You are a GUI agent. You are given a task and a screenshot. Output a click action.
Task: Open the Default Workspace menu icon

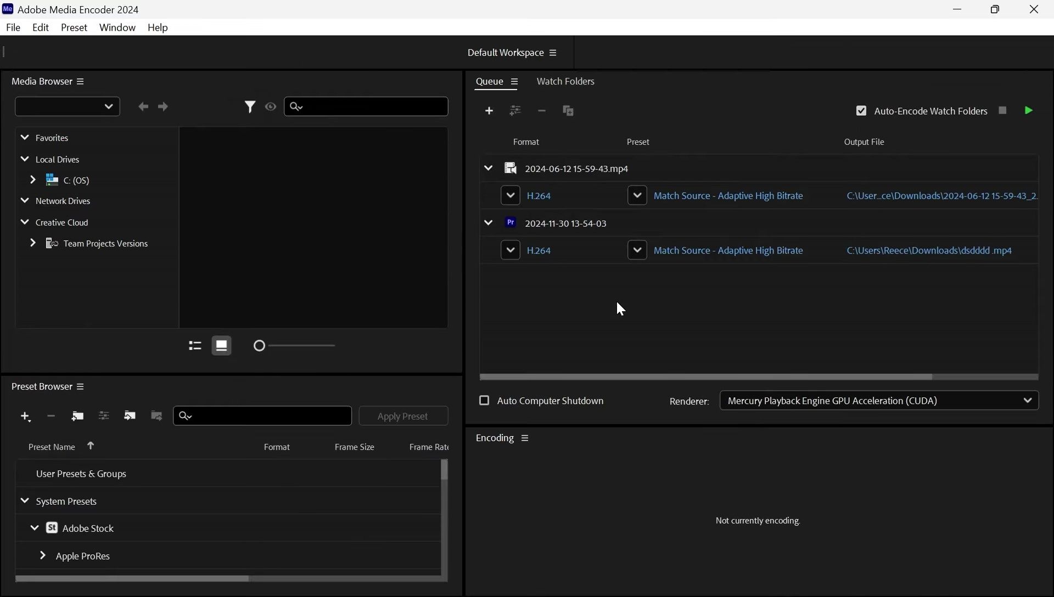pyautogui.click(x=553, y=53)
